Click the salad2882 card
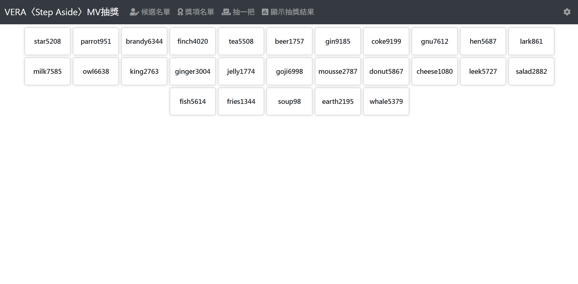The width and height of the screenshot is (578, 284). tap(531, 71)
